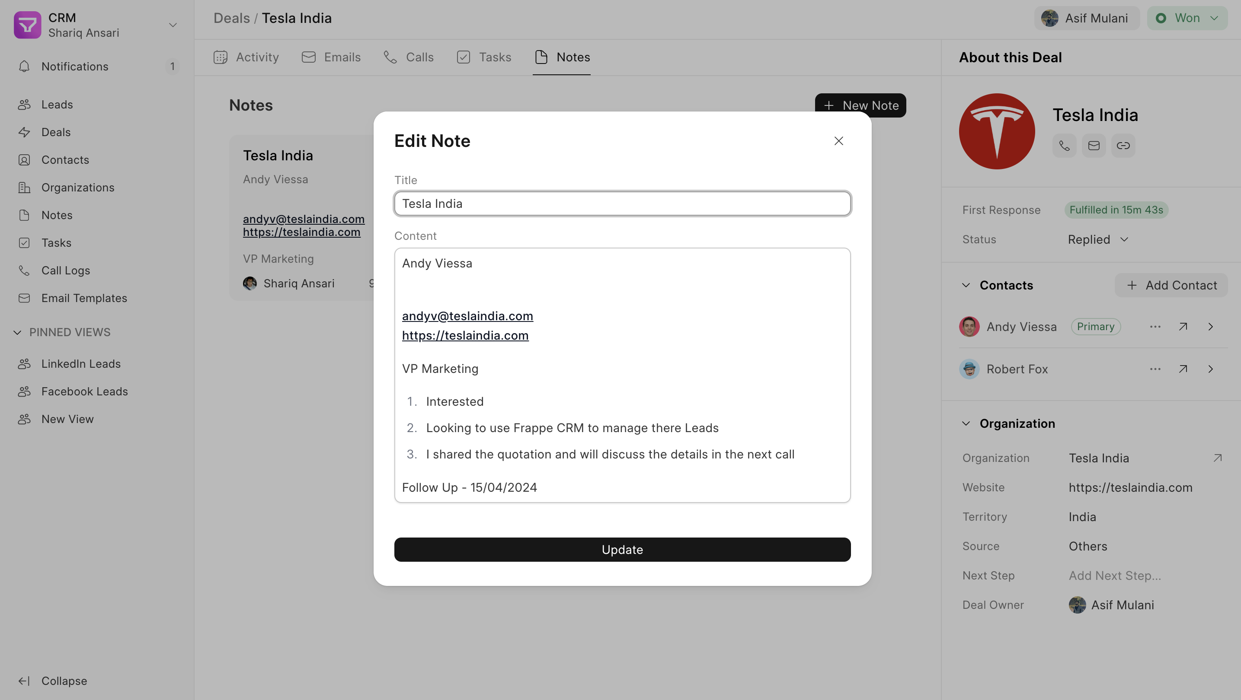Open the CRM user switcher dropdown
The width and height of the screenshot is (1241, 700).
click(173, 25)
